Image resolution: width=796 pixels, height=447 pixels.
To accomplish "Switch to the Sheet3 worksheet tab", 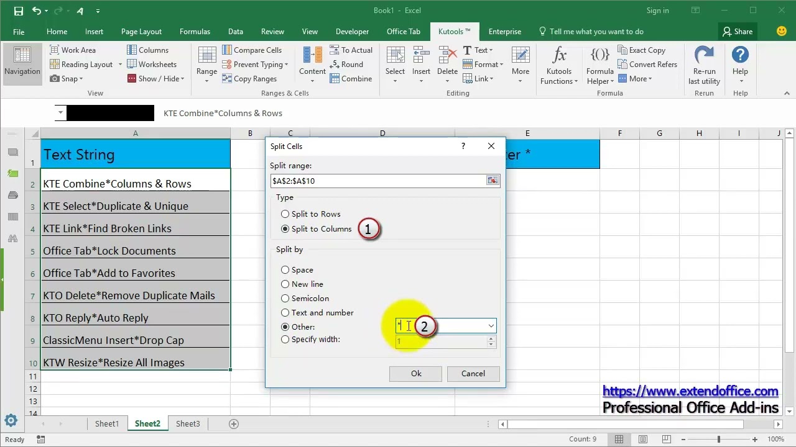I will coord(188,424).
